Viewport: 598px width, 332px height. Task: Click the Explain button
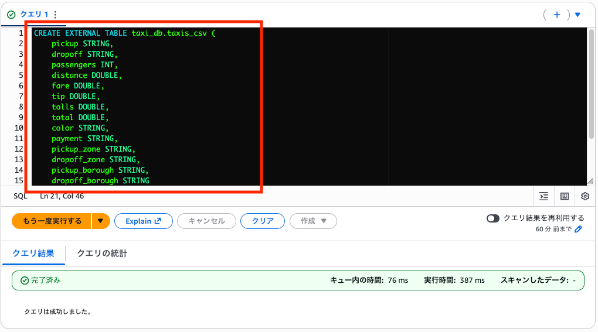pos(144,221)
